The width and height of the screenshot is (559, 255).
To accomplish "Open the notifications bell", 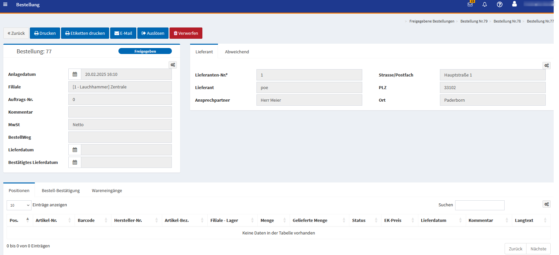I will click(485, 4).
